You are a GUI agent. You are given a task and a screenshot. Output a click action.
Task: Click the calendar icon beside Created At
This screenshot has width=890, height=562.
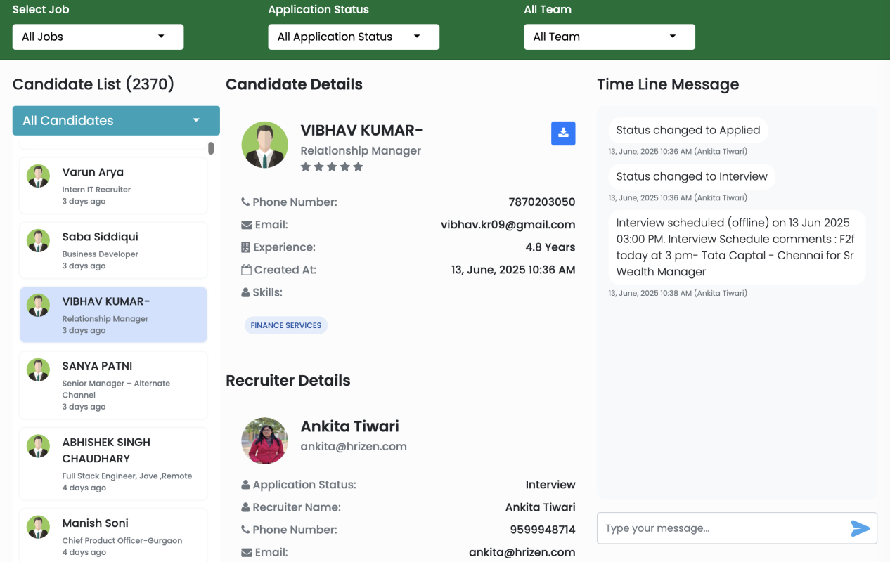(x=246, y=270)
